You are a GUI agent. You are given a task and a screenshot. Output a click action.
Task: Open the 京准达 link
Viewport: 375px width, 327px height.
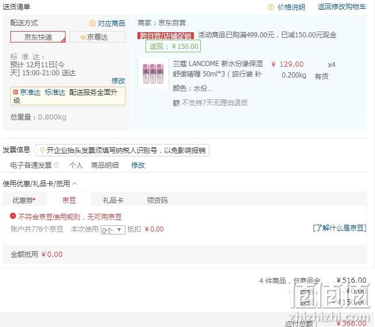30,93
